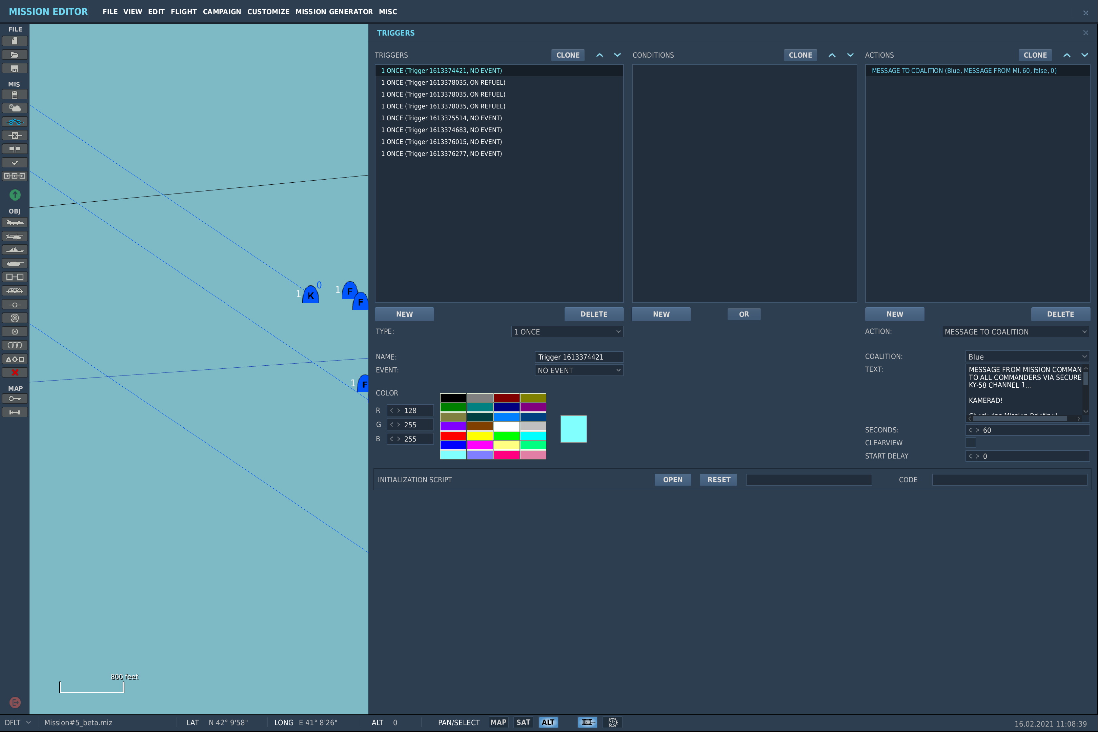The height and width of the screenshot is (732, 1098).
Task: Select the unit list rings icon
Action: coord(15,345)
